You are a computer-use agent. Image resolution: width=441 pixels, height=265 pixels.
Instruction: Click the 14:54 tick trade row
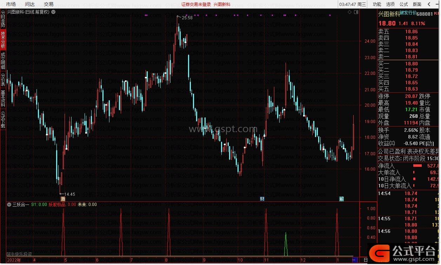tap(409, 193)
